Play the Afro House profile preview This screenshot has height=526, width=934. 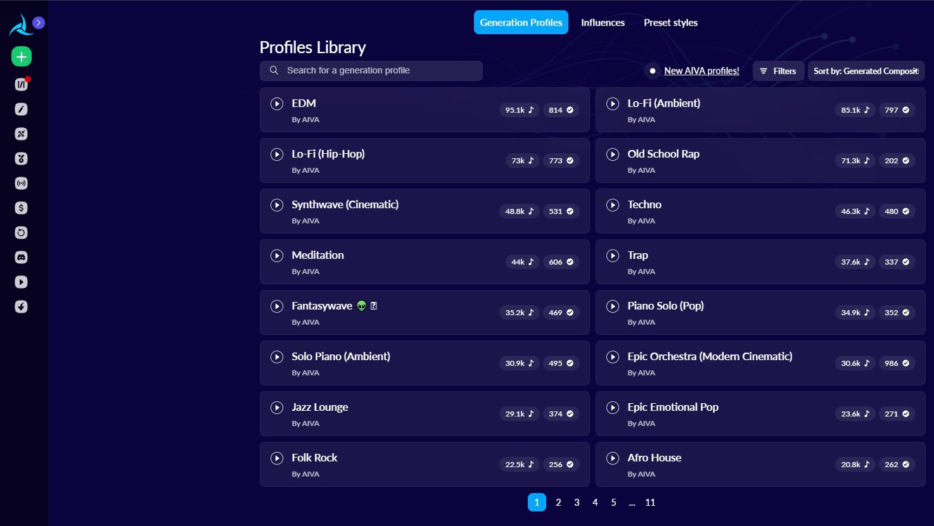613,458
